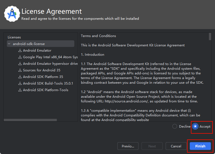Image resolution: width=215 pixels, height=154 pixels.
Task: Select the Accept radio button
Action: (195, 127)
